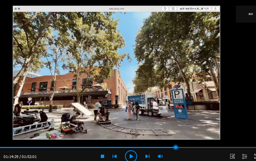
Task: Open the toolbox icon in the player bar
Action: [x=232, y=156]
